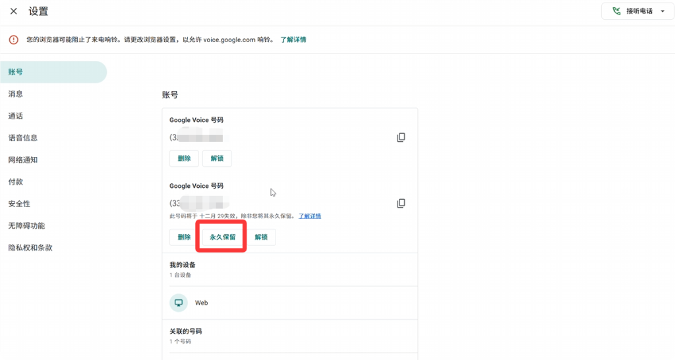The image size is (675, 360).
Task: Click the phone icon on 接听电话 button
Action: click(x=616, y=11)
